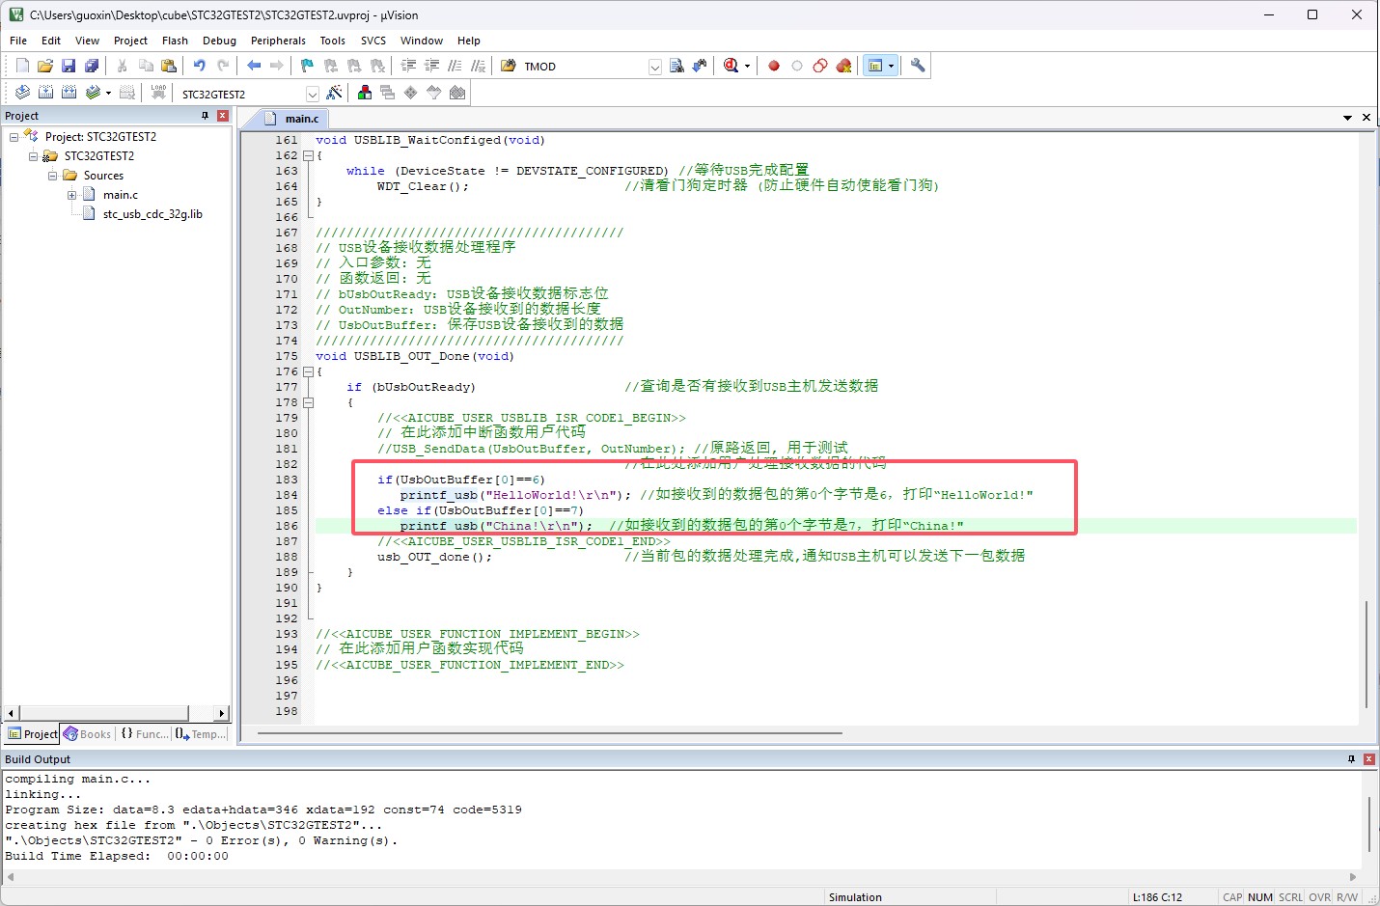Select stc_usb_cdc_32g.lib in the project tree
The width and height of the screenshot is (1380, 906).
tap(152, 214)
